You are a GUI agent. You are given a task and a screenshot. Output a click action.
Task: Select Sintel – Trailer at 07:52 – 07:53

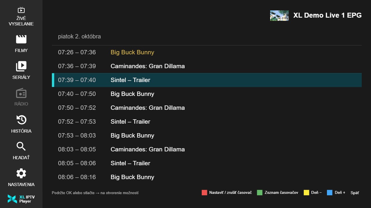pos(207,122)
